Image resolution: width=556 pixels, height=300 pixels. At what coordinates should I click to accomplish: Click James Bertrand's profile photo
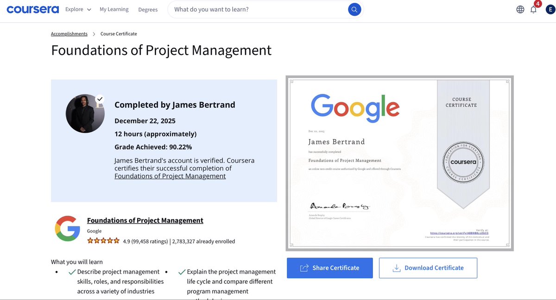click(x=86, y=114)
